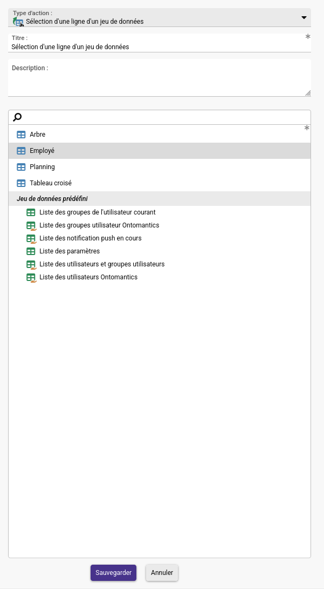Select Liste des groupes de l'utilisateur courant

[98, 212]
